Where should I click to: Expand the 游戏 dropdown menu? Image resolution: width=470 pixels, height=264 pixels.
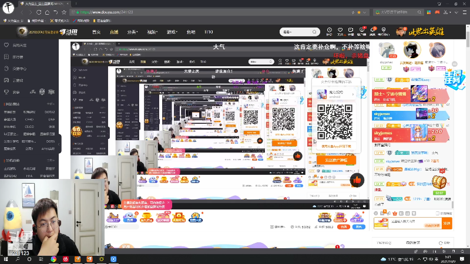click(x=172, y=32)
